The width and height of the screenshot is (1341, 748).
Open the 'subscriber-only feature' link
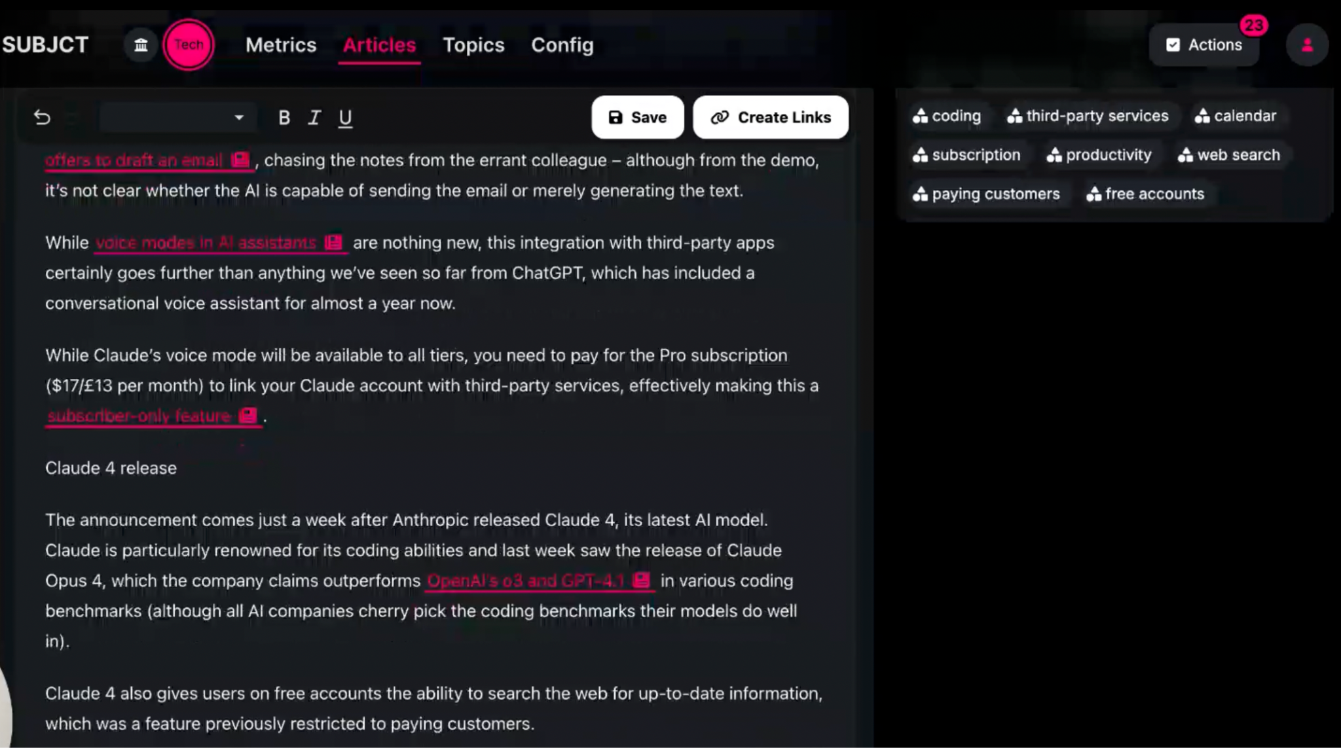pyautogui.click(x=139, y=416)
